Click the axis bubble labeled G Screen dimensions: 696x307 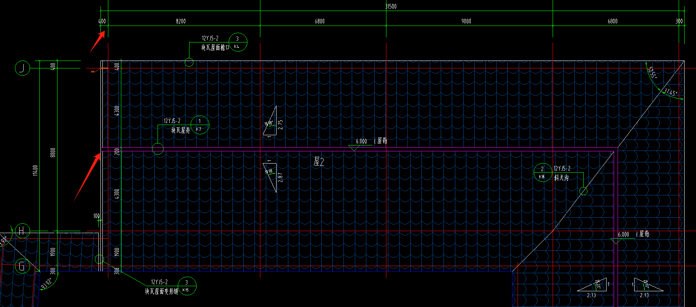22,267
